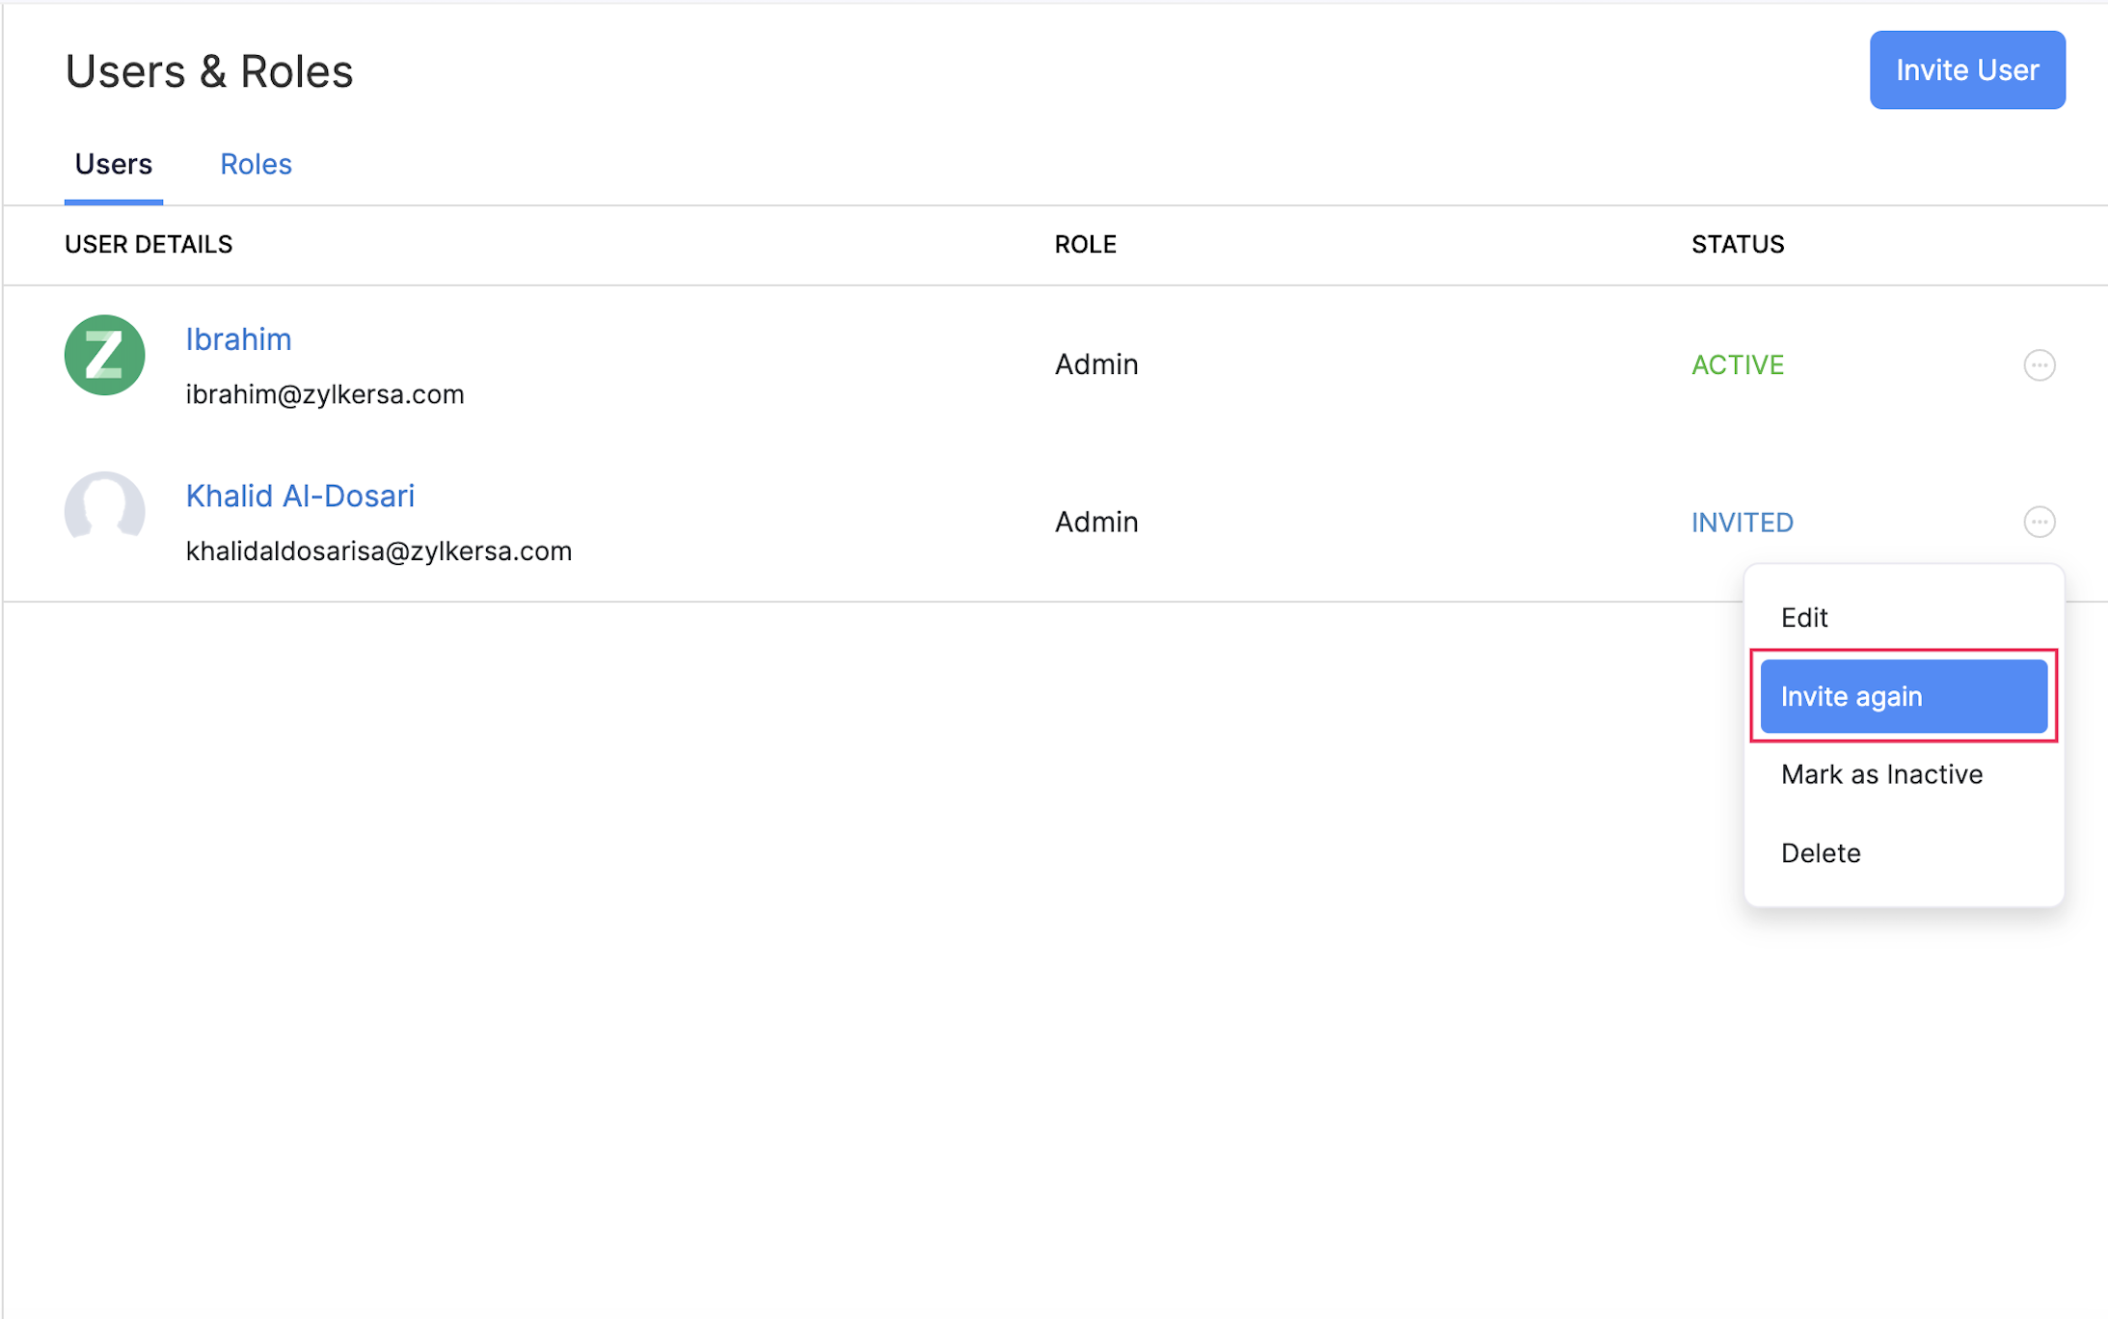Open Khalid Al-Dosari's profile link
Screen dimensions: 2108x1319
point(300,495)
